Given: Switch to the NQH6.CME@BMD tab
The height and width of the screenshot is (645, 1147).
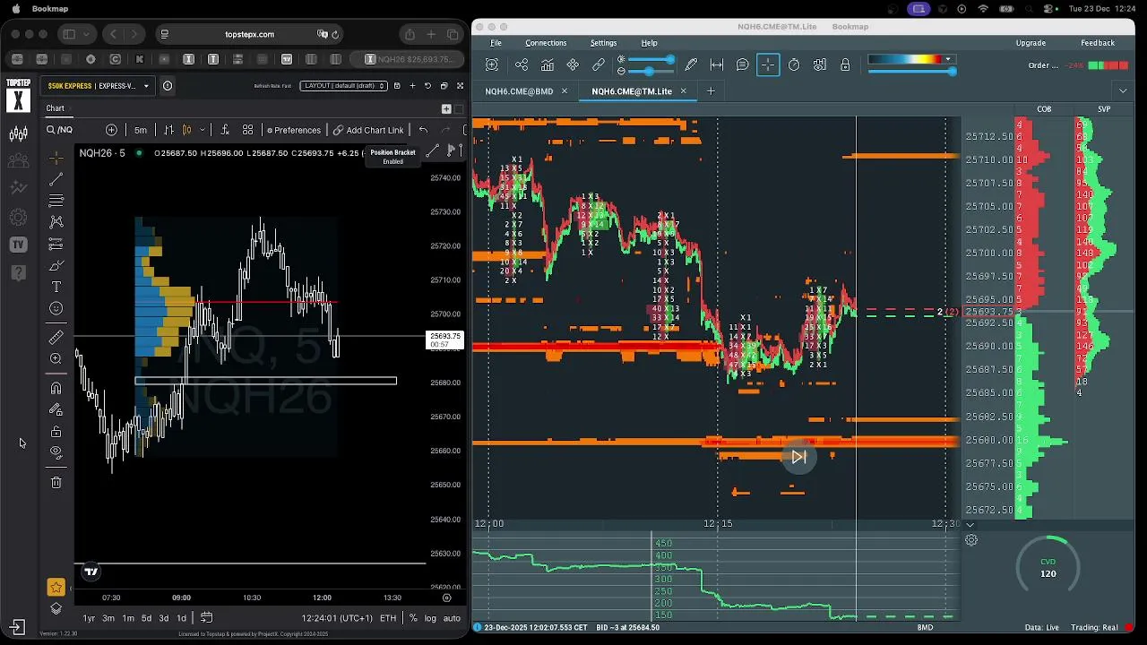Looking at the screenshot, I should [519, 91].
